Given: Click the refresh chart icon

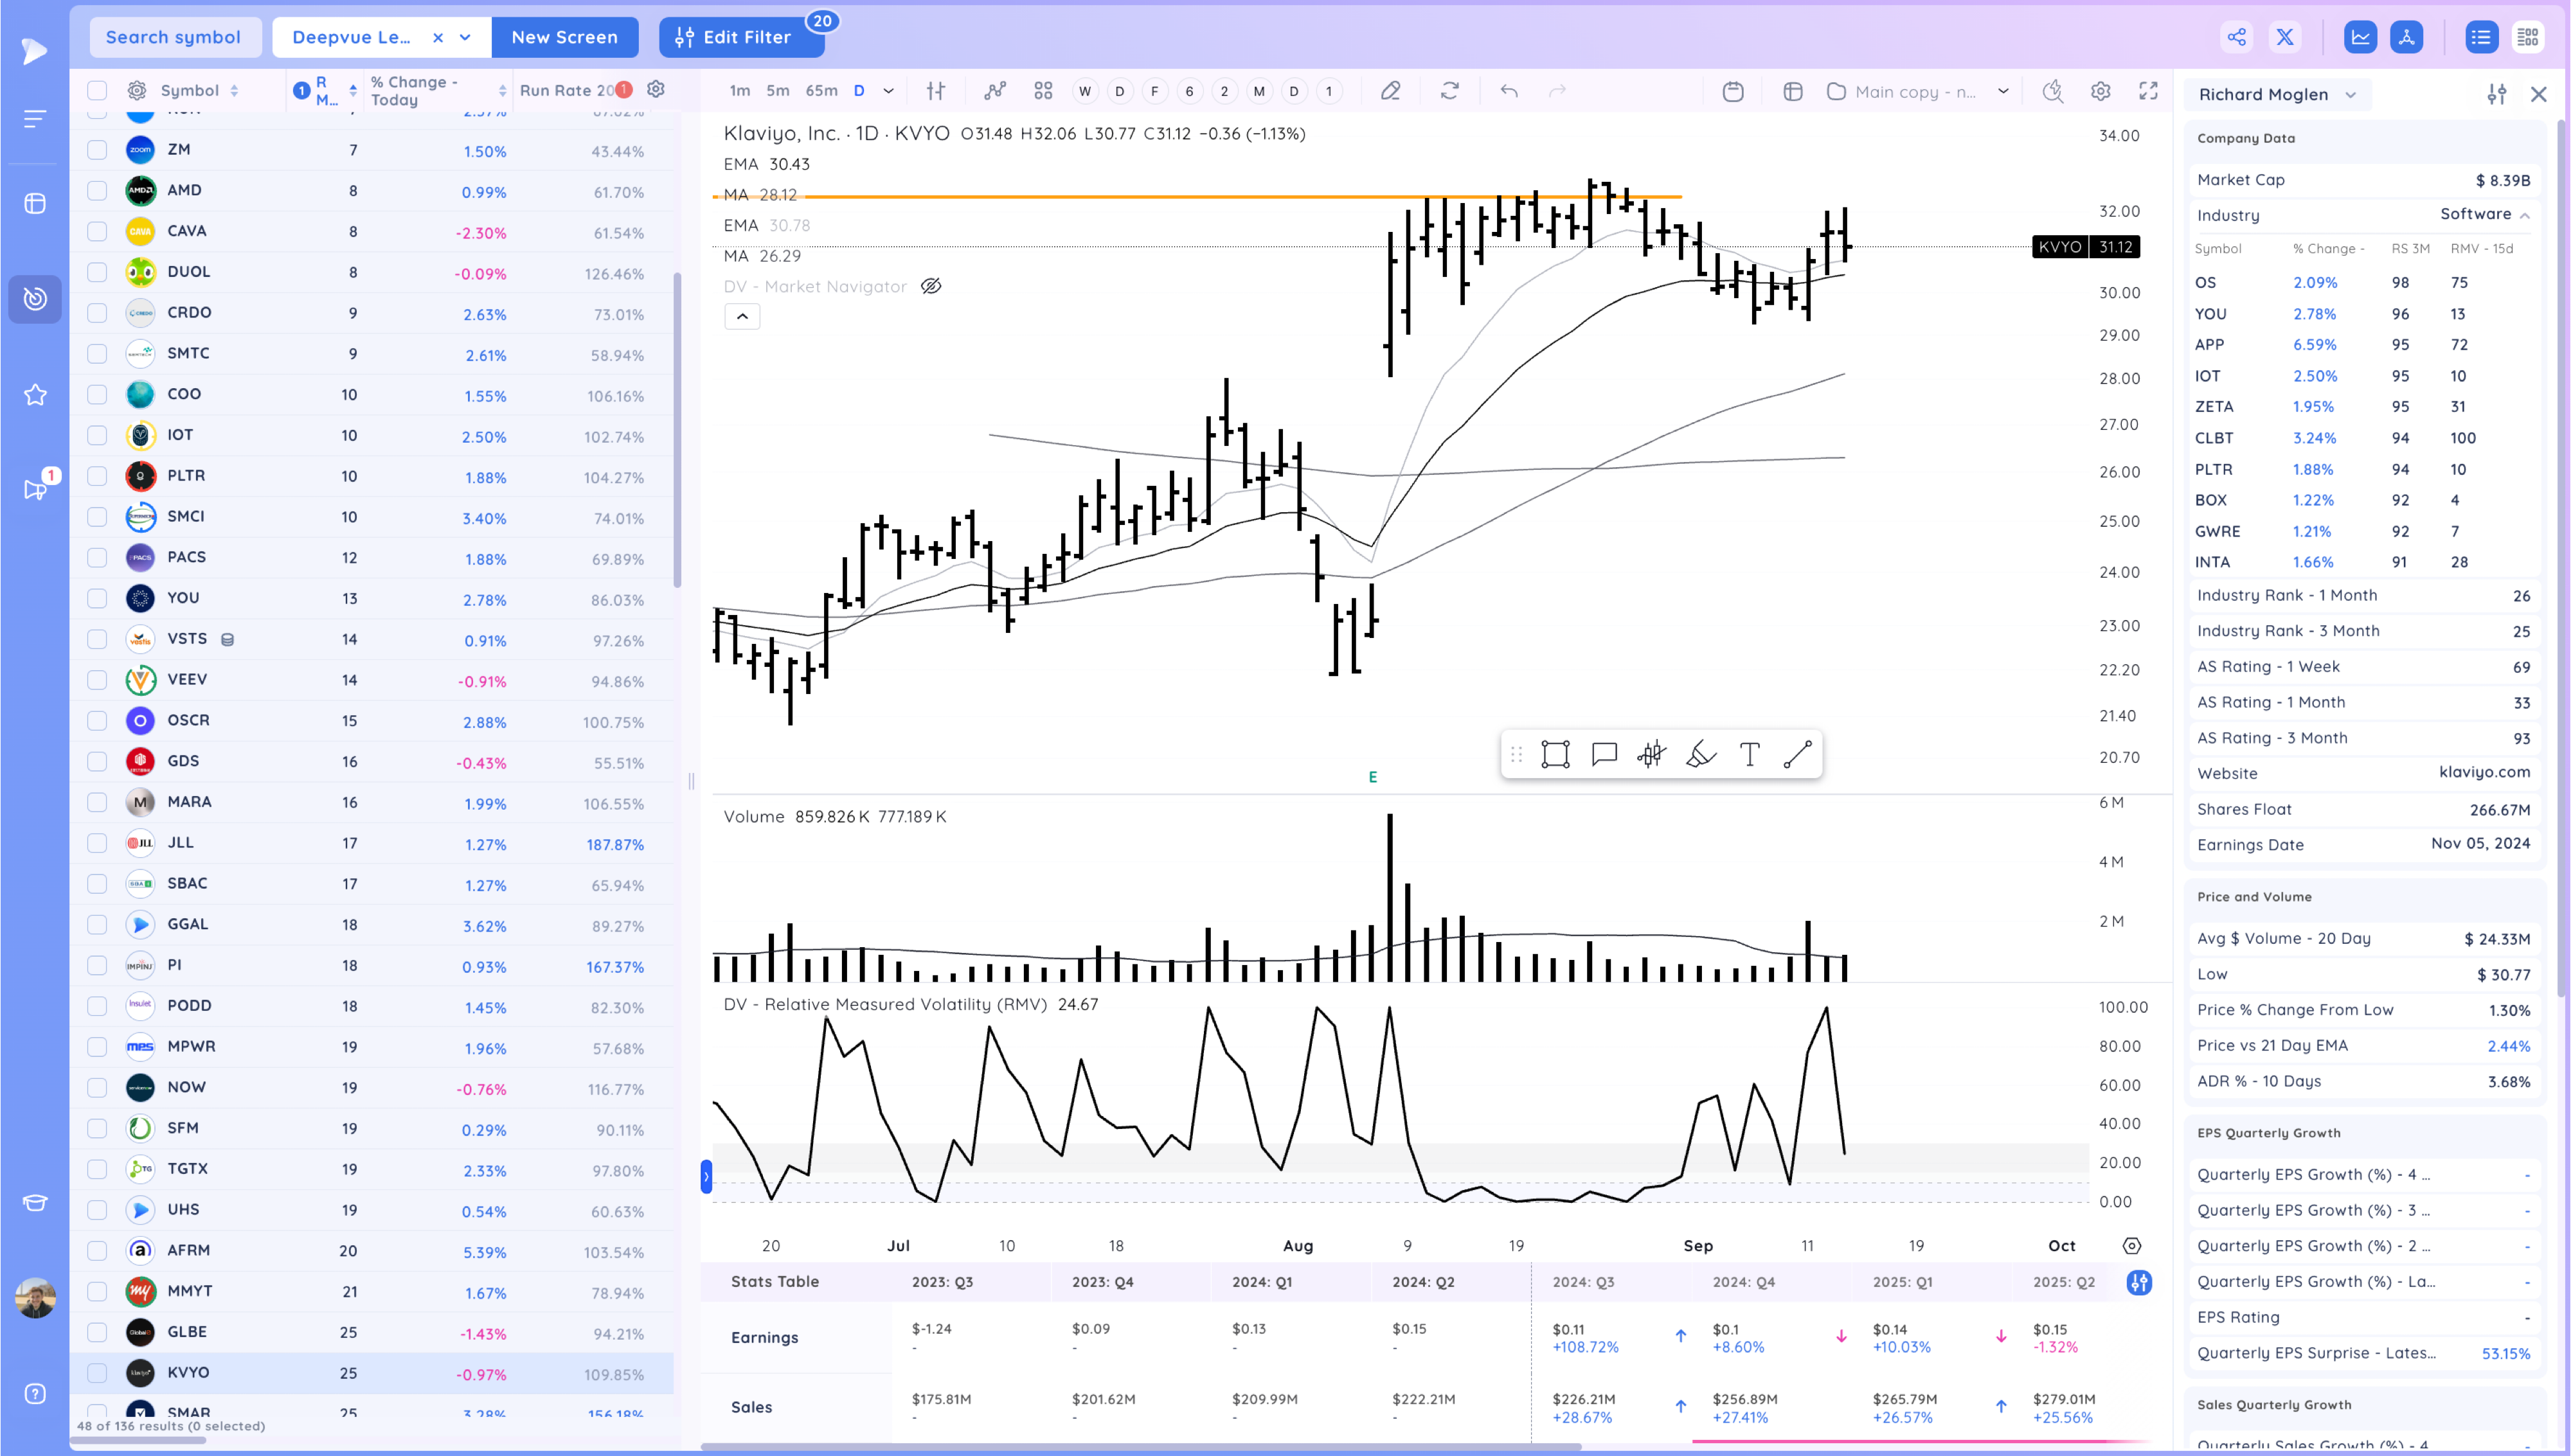Looking at the screenshot, I should (1449, 91).
